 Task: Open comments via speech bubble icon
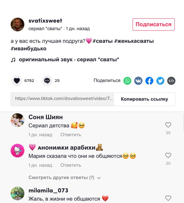pyautogui.click(x=47, y=81)
